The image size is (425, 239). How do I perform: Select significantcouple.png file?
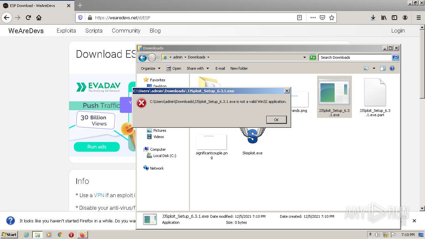coord(212,146)
